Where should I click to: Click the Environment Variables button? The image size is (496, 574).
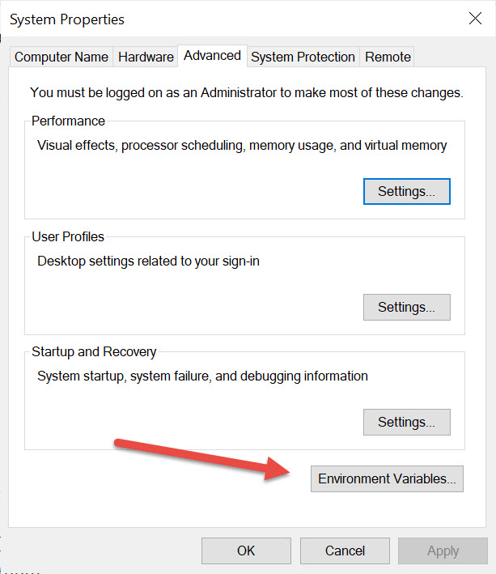coord(387,478)
